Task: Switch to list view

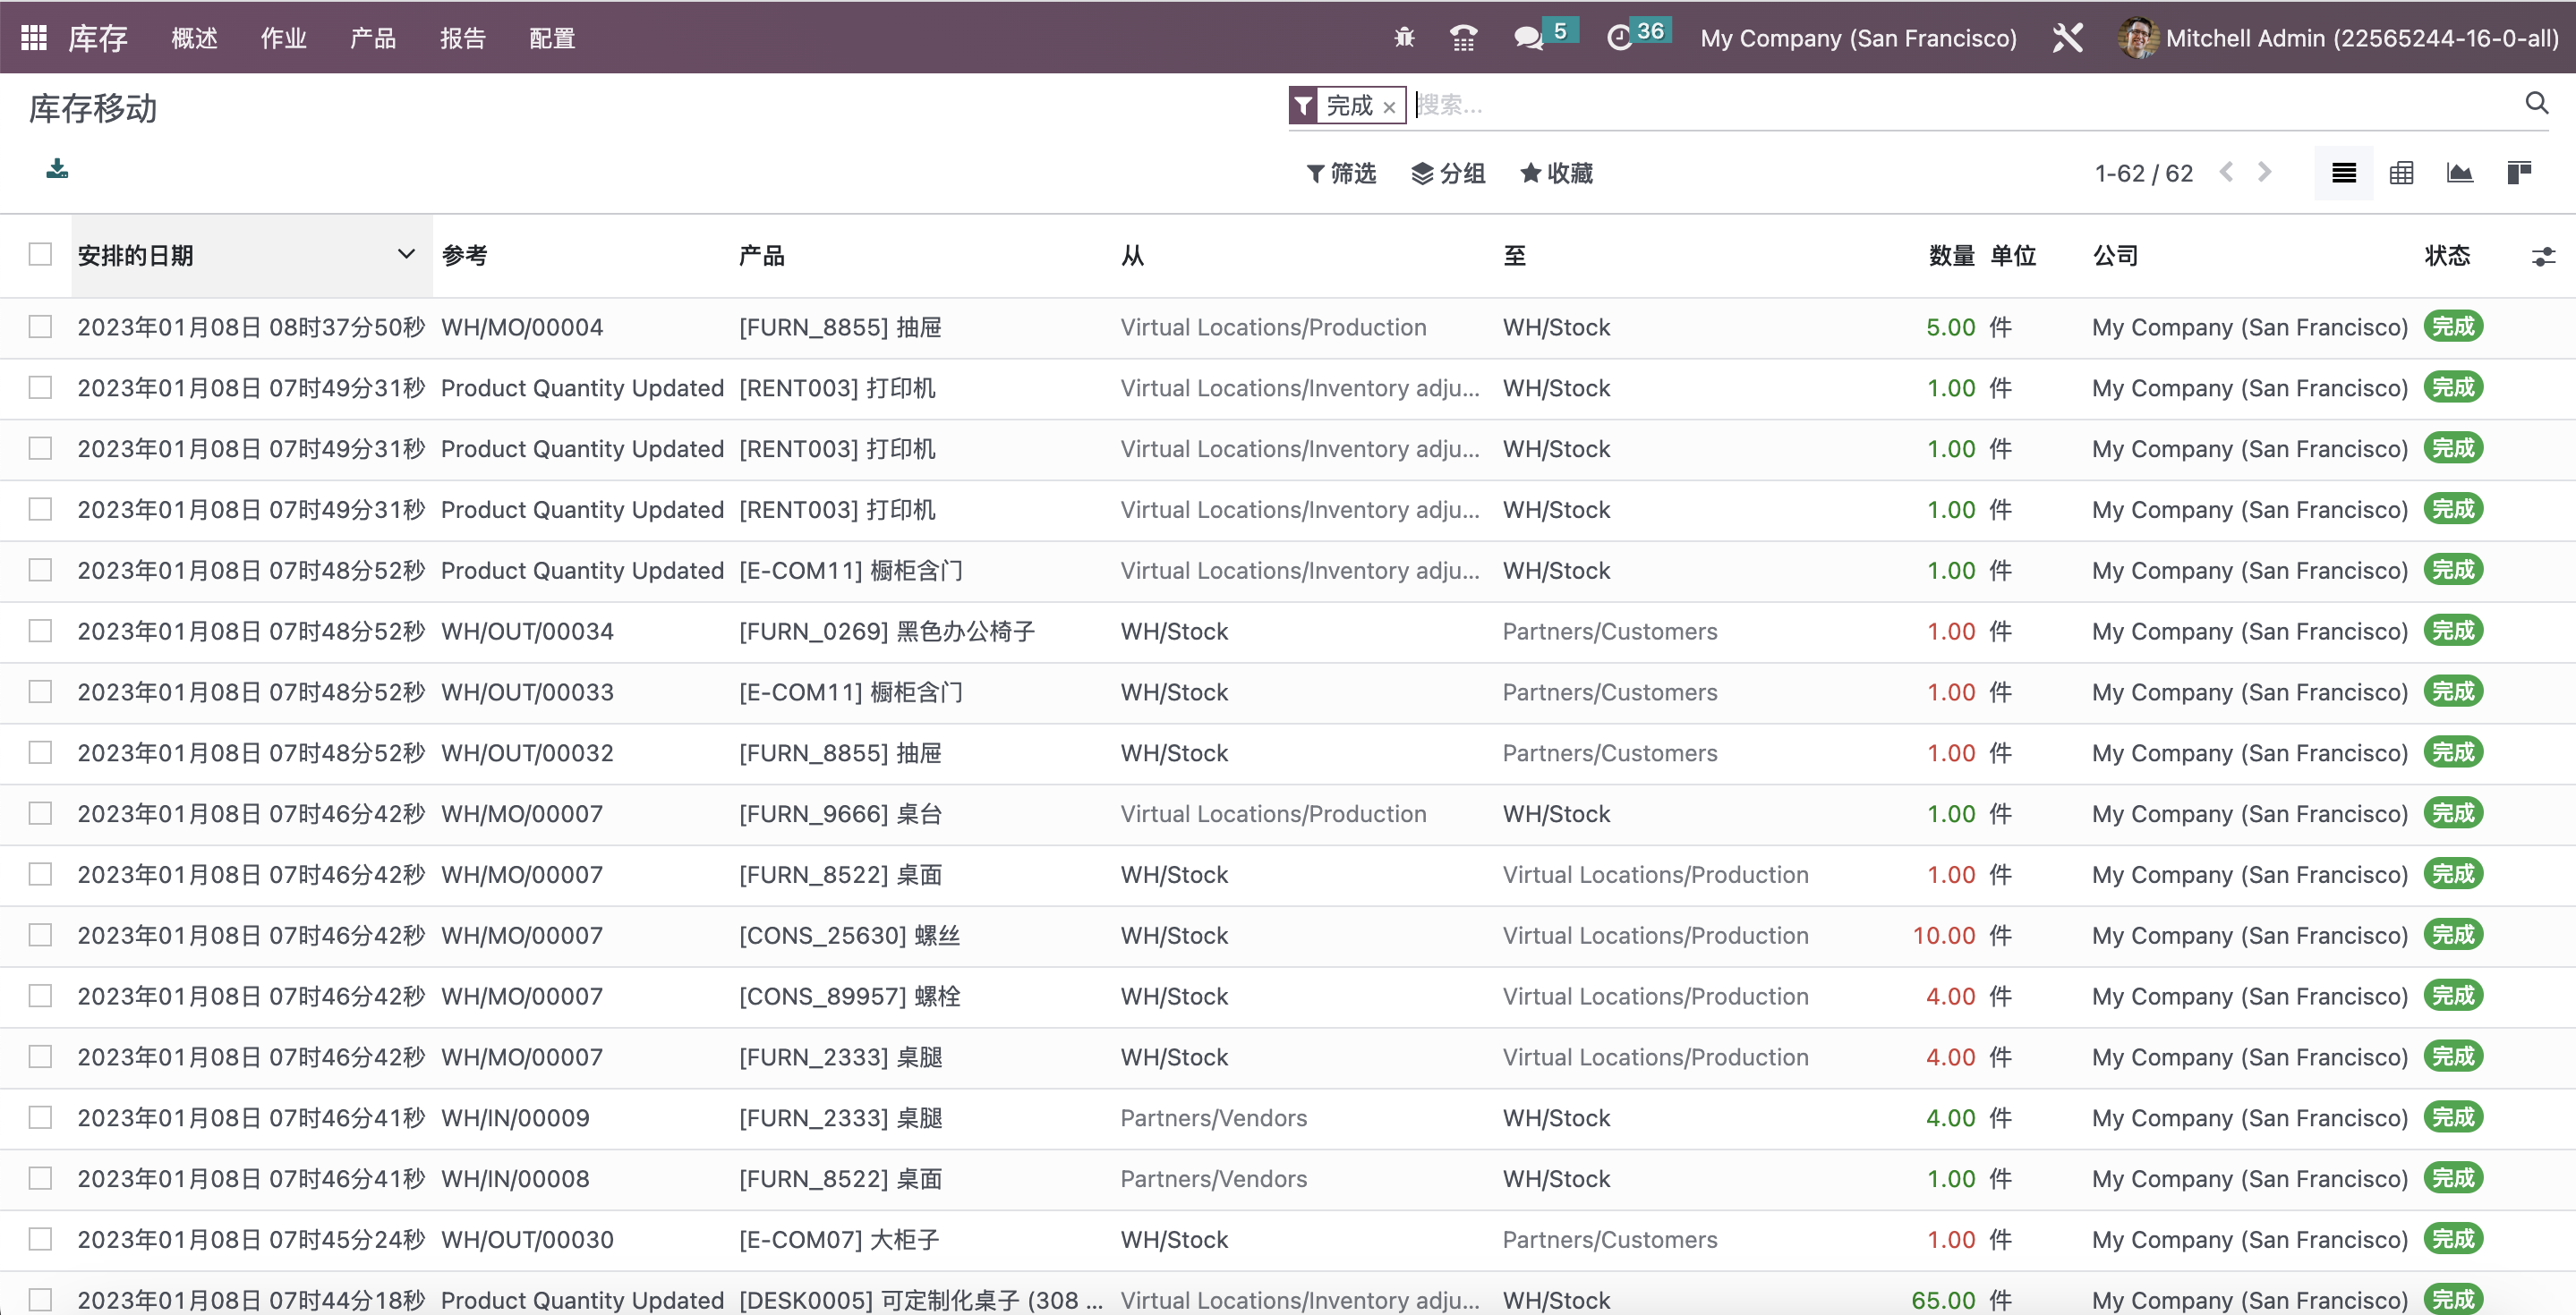Action: point(2343,173)
